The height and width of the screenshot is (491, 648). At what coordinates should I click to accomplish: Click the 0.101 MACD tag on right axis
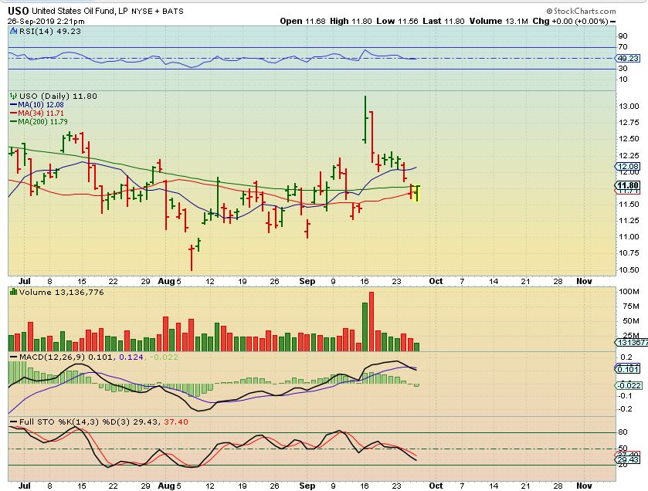[x=628, y=369]
